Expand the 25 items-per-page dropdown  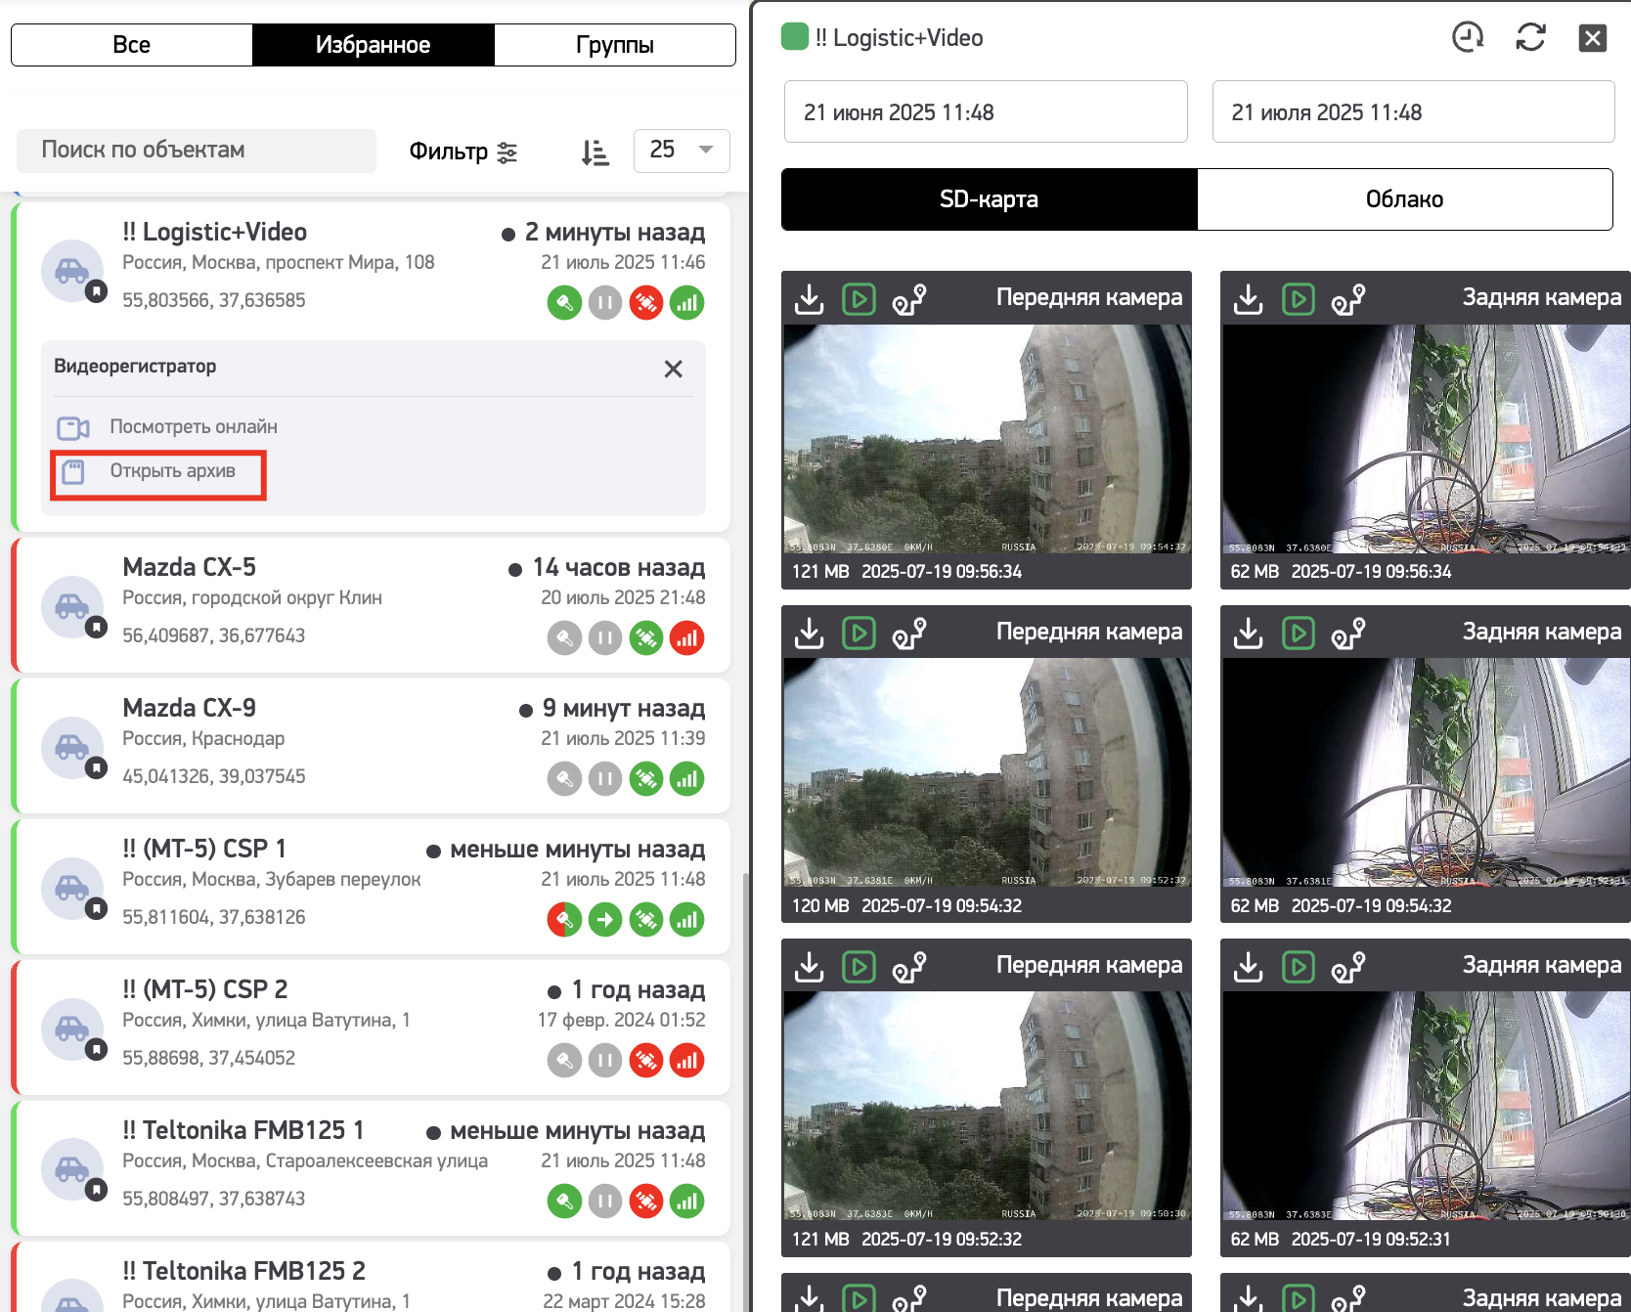click(x=682, y=151)
